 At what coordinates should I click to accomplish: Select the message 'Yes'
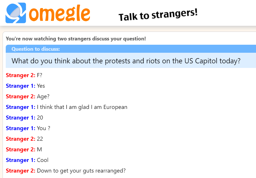click(40, 86)
